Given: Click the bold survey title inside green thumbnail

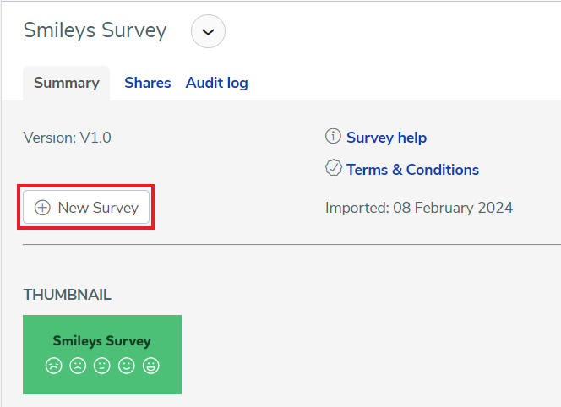Looking at the screenshot, I should 101,341.
